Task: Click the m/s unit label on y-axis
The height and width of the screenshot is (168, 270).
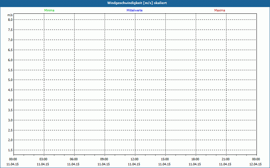Action: pos(10,15)
